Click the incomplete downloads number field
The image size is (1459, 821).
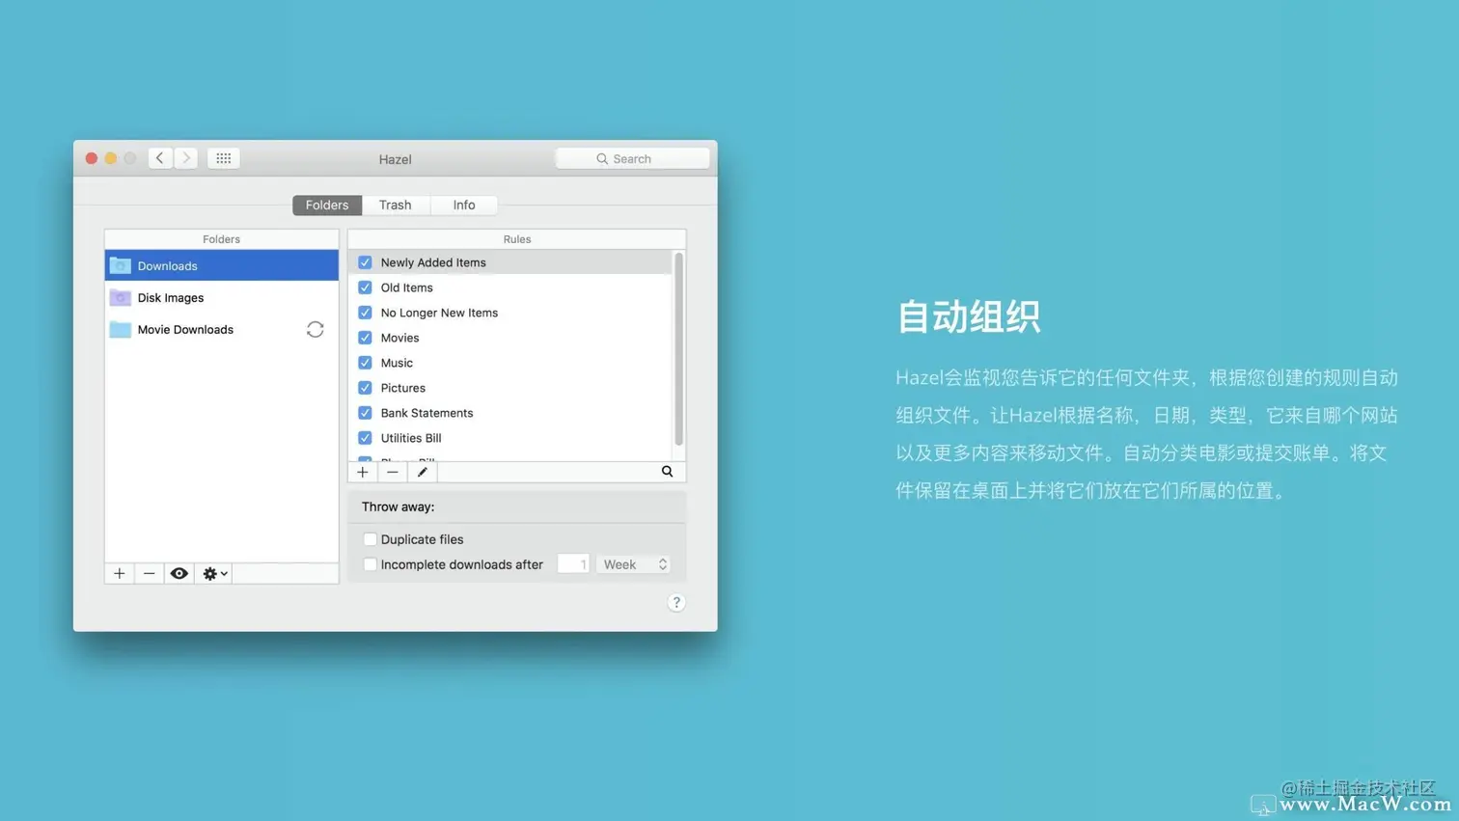(573, 564)
